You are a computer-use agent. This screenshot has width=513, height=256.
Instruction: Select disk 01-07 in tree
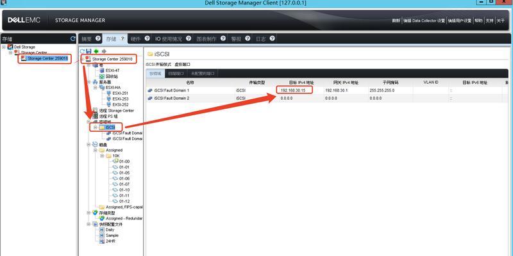point(124,184)
